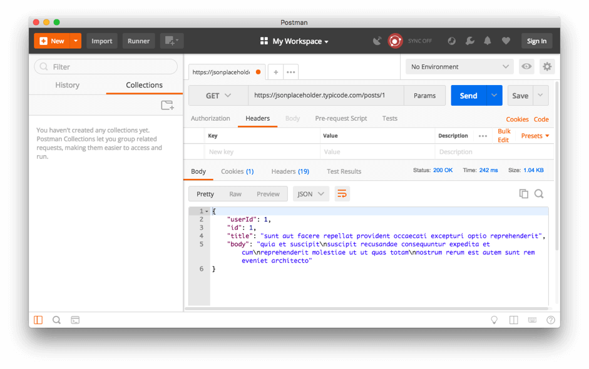The width and height of the screenshot is (589, 369).
Task: Create a new collection folder icon
Action: [167, 105]
